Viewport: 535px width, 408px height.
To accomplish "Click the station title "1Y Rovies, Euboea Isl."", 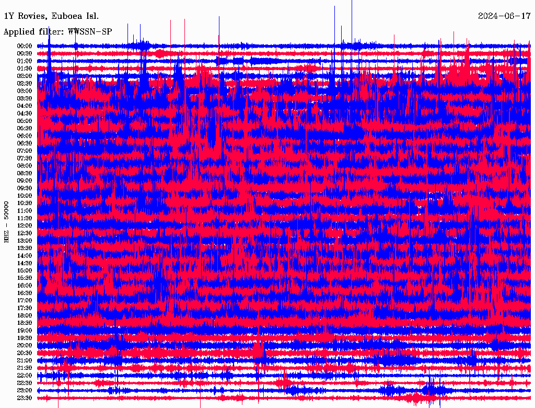I will point(51,16).
